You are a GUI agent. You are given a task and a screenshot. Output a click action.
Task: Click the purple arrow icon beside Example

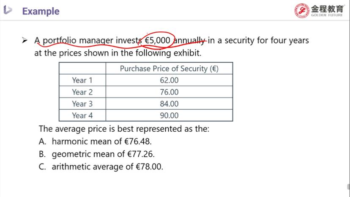(x=8, y=10)
